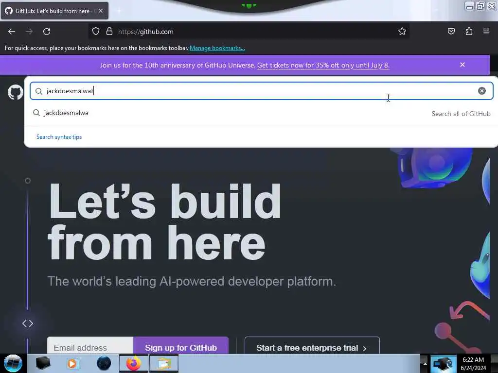Screen dimensions: 498x373
Task: Reload the page with the refresh icon
Action: coord(47,32)
